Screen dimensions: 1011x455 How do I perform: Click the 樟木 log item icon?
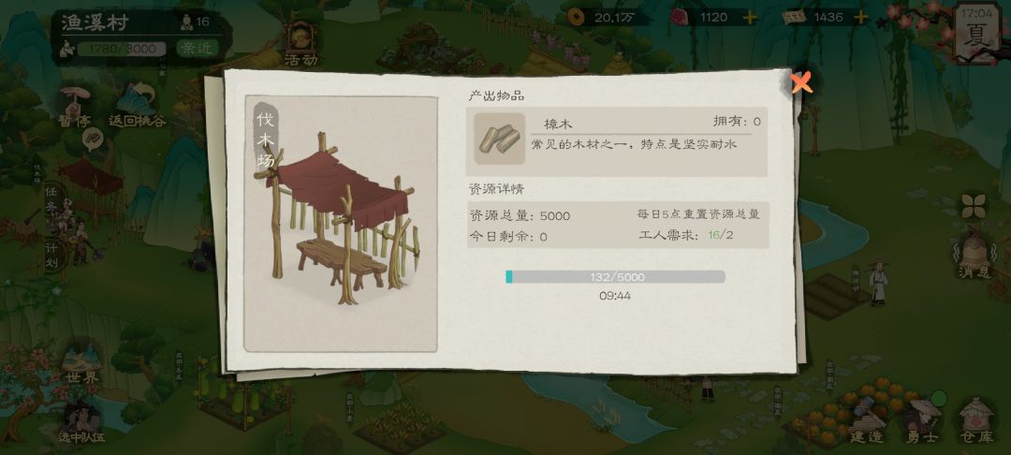500,139
